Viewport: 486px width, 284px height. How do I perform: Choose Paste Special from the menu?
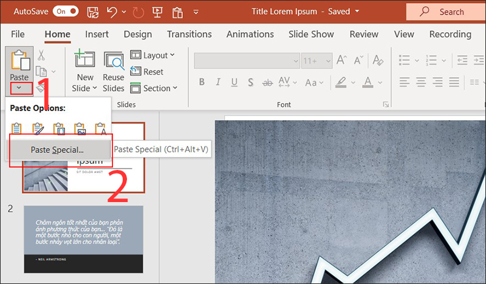click(x=57, y=149)
